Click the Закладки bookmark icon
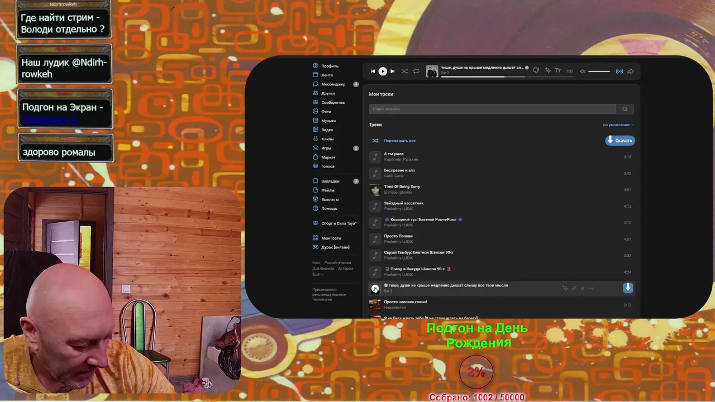Screen dimensions: 715x402 (x=316, y=181)
